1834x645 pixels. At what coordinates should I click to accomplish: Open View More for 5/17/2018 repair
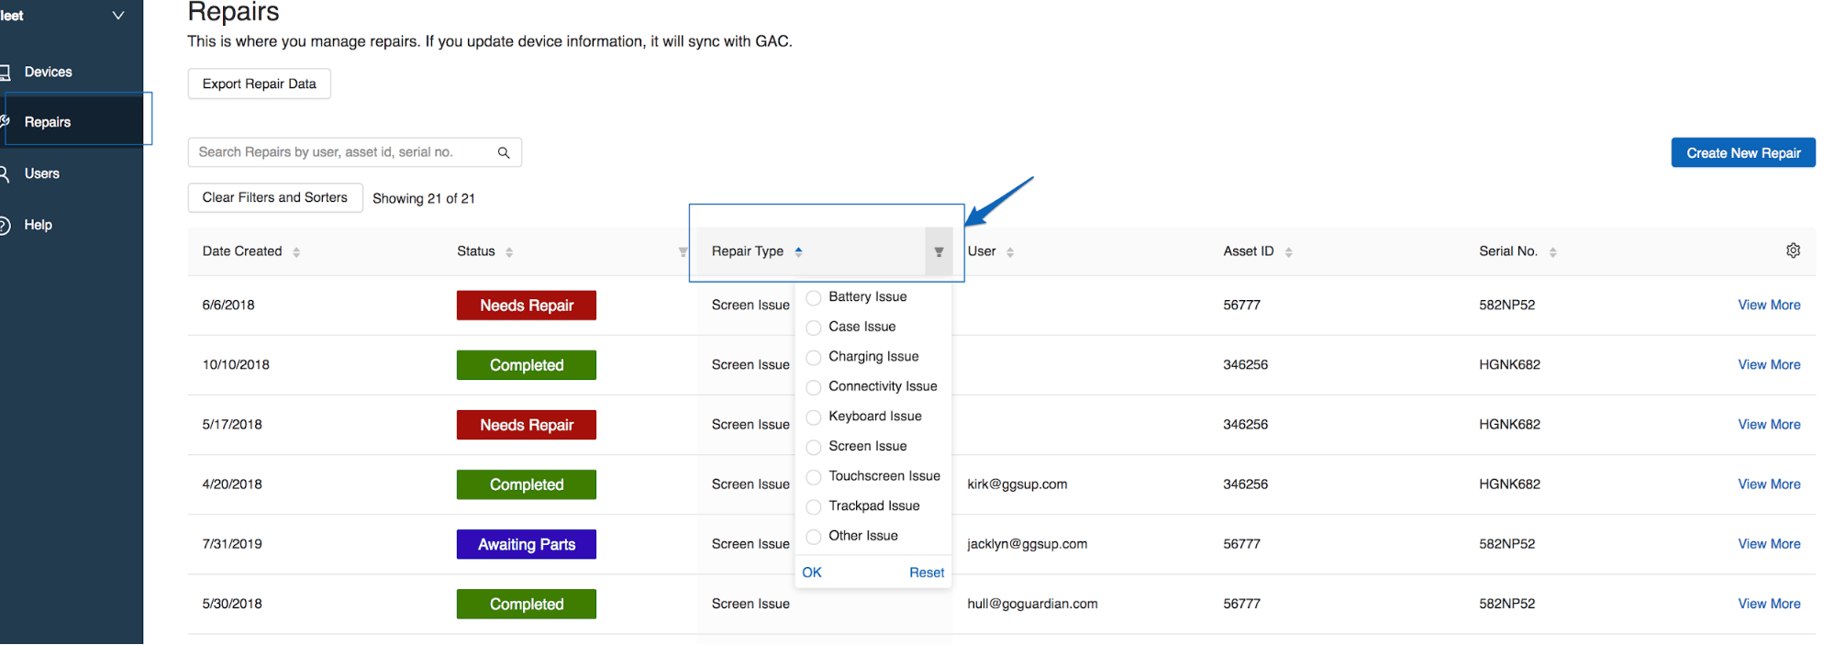pyautogui.click(x=1769, y=424)
